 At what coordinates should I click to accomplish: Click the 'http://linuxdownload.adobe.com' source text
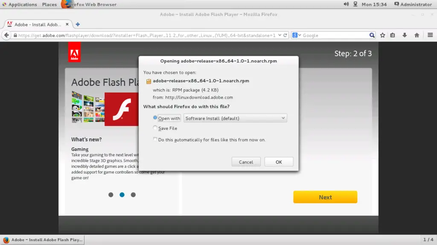pyautogui.click(x=199, y=97)
